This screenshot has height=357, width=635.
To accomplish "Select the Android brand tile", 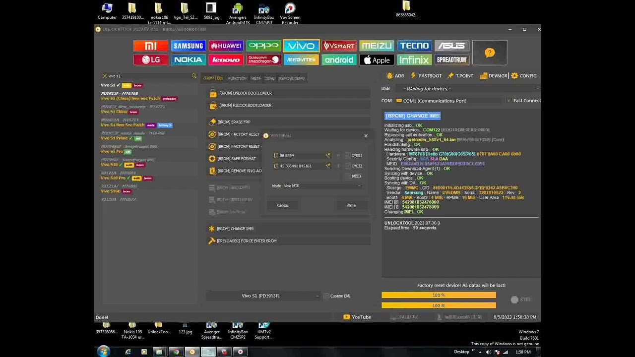I will [339, 59].
